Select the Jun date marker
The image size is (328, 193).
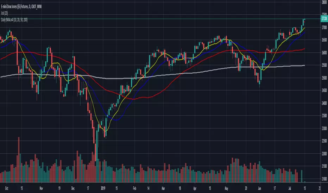(265, 188)
